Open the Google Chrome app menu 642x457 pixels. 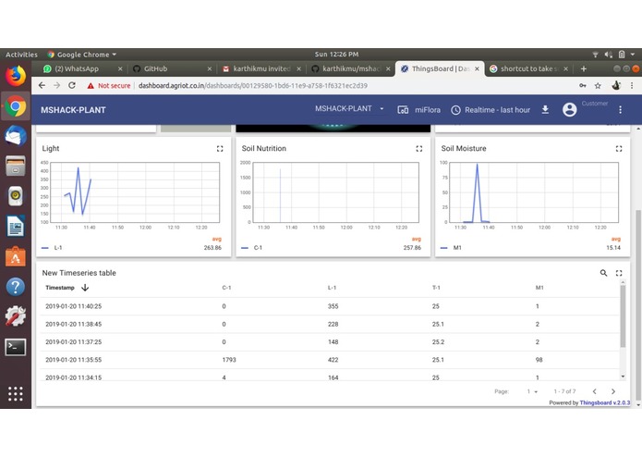pyautogui.click(x=82, y=54)
